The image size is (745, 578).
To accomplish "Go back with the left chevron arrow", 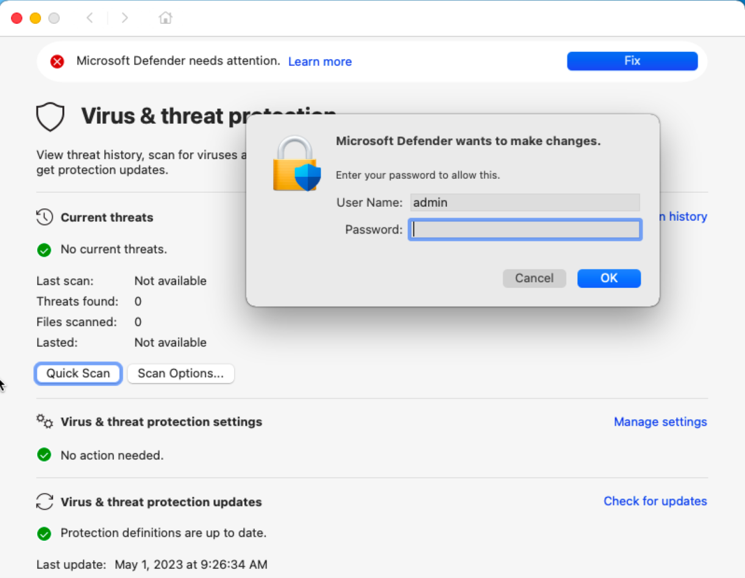I will tap(90, 18).
